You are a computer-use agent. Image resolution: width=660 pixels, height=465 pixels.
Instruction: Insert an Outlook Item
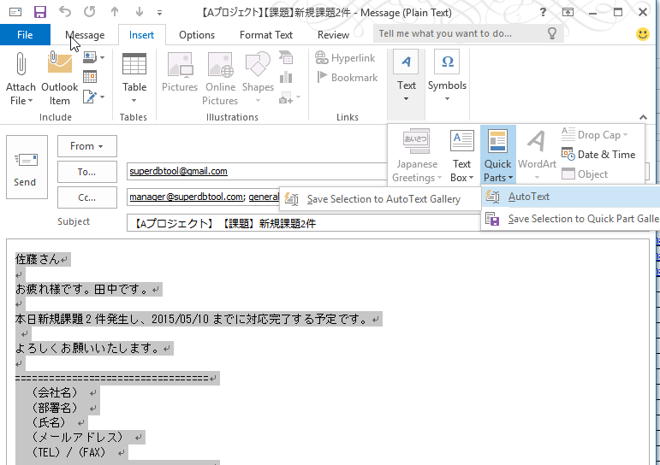[59, 78]
